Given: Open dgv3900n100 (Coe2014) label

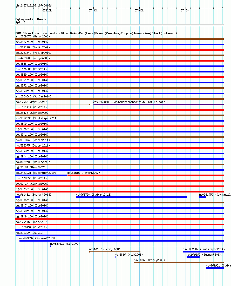Looking at the screenshot, I should [32, 130].
